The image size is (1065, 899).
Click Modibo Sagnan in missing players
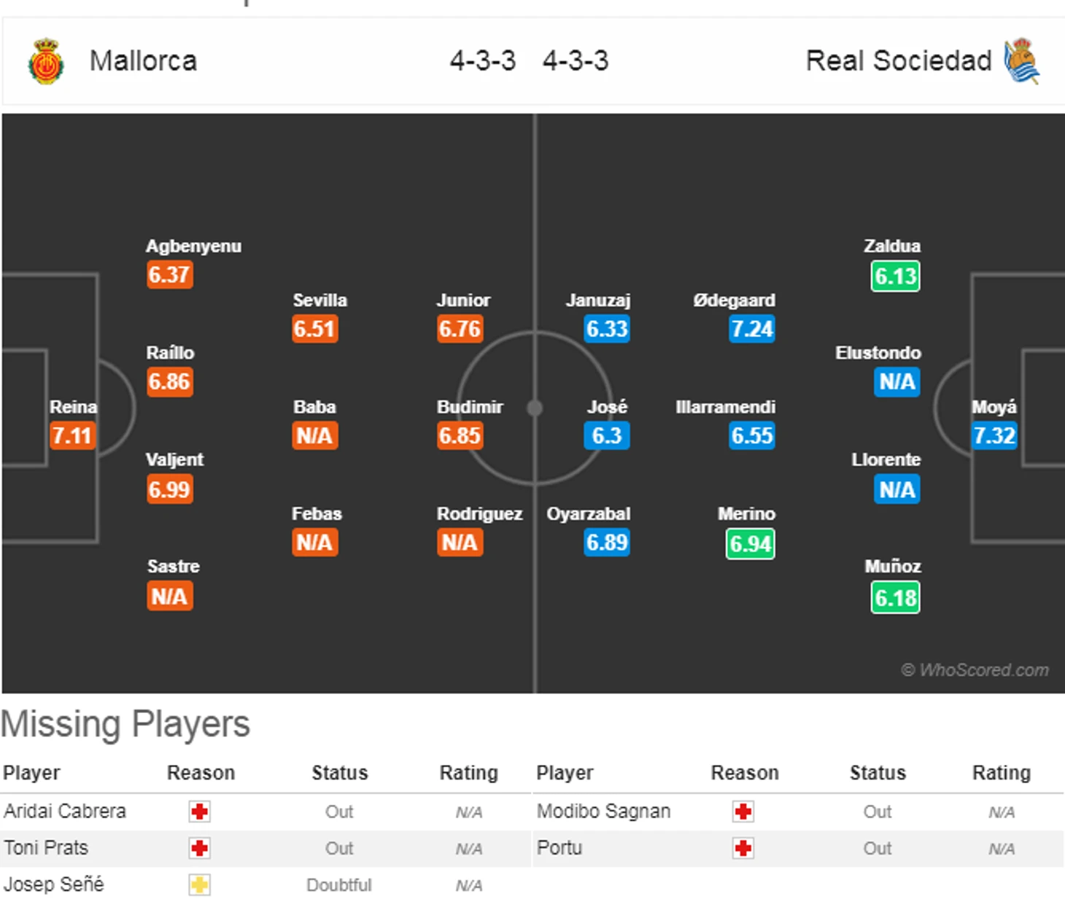(603, 812)
